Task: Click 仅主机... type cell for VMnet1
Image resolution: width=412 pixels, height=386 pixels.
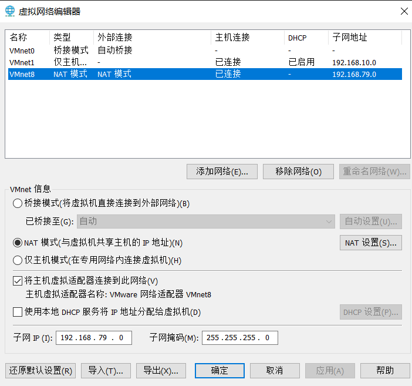Action: tap(70, 62)
